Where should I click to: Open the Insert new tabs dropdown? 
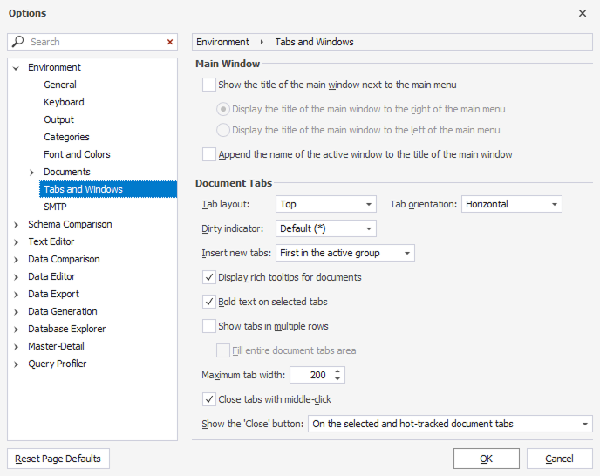click(345, 253)
